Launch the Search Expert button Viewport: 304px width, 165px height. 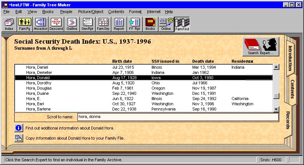(x=261, y=47)
